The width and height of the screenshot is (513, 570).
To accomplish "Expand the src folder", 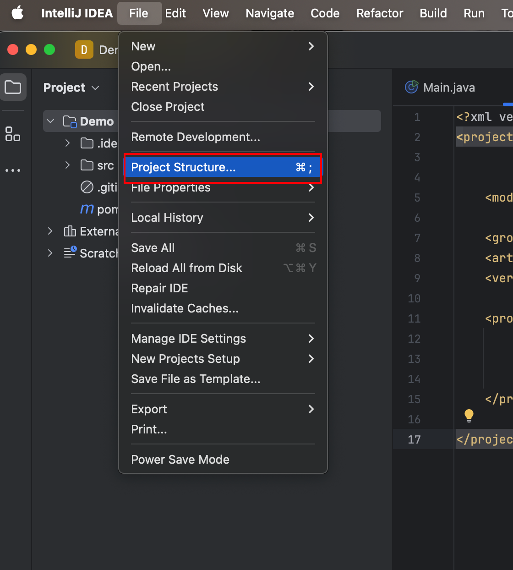I will (67, 165).
